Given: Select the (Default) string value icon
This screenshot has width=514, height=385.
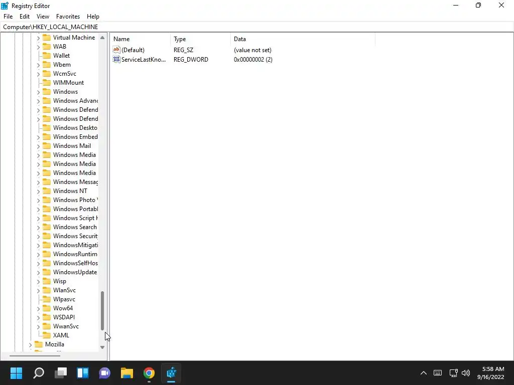Looking at the screenshot, I should pos(116,50).
